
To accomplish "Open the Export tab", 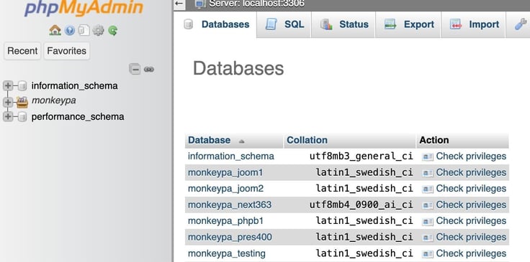I will [408, 24].
